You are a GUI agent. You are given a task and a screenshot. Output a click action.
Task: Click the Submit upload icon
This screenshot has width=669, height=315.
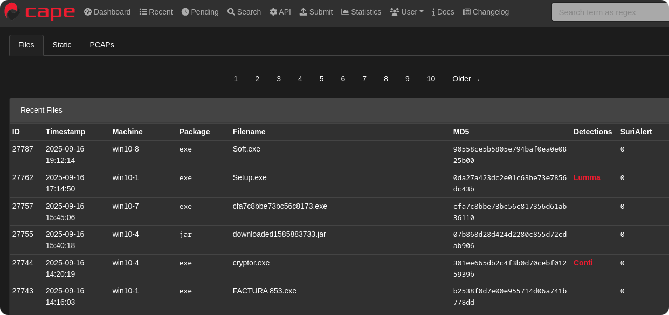coord(304,12)
